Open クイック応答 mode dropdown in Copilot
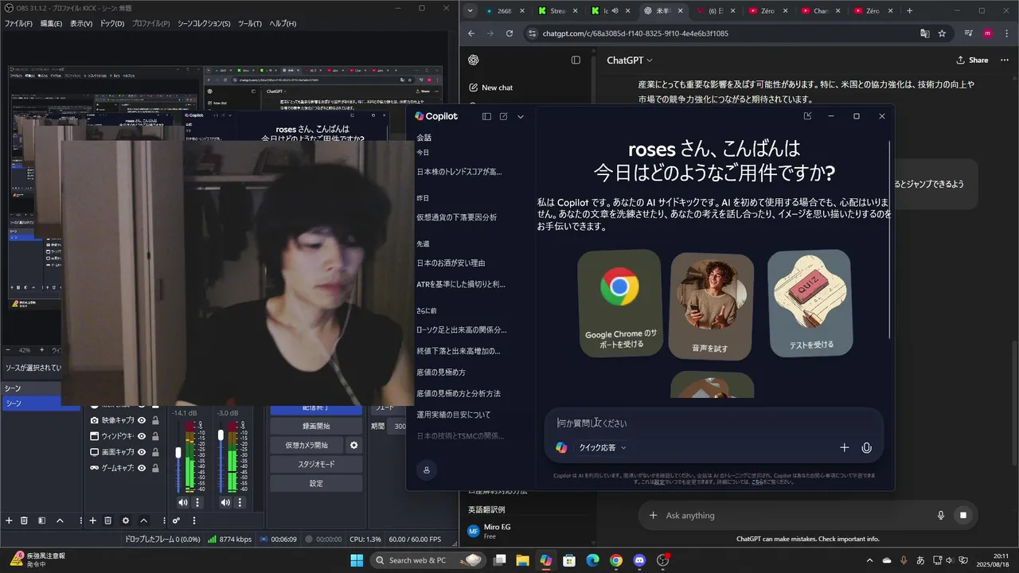1019x573 pixels. coord(602,448)
